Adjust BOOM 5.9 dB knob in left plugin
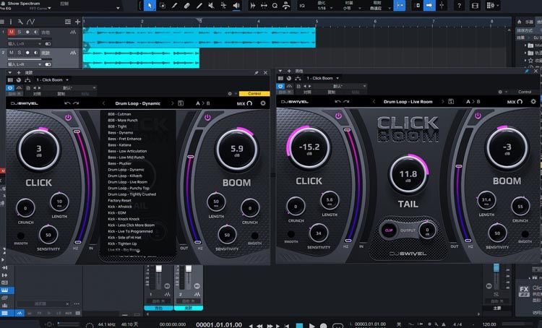Screen dimensions: 542x328 [237, 150]
